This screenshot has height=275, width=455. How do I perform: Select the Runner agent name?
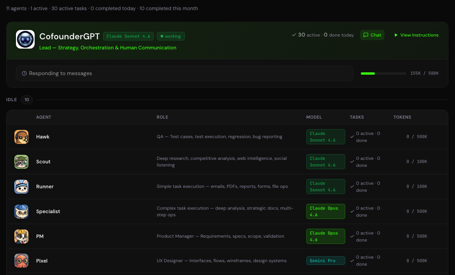pyautogui.click(x=45, y=187)
